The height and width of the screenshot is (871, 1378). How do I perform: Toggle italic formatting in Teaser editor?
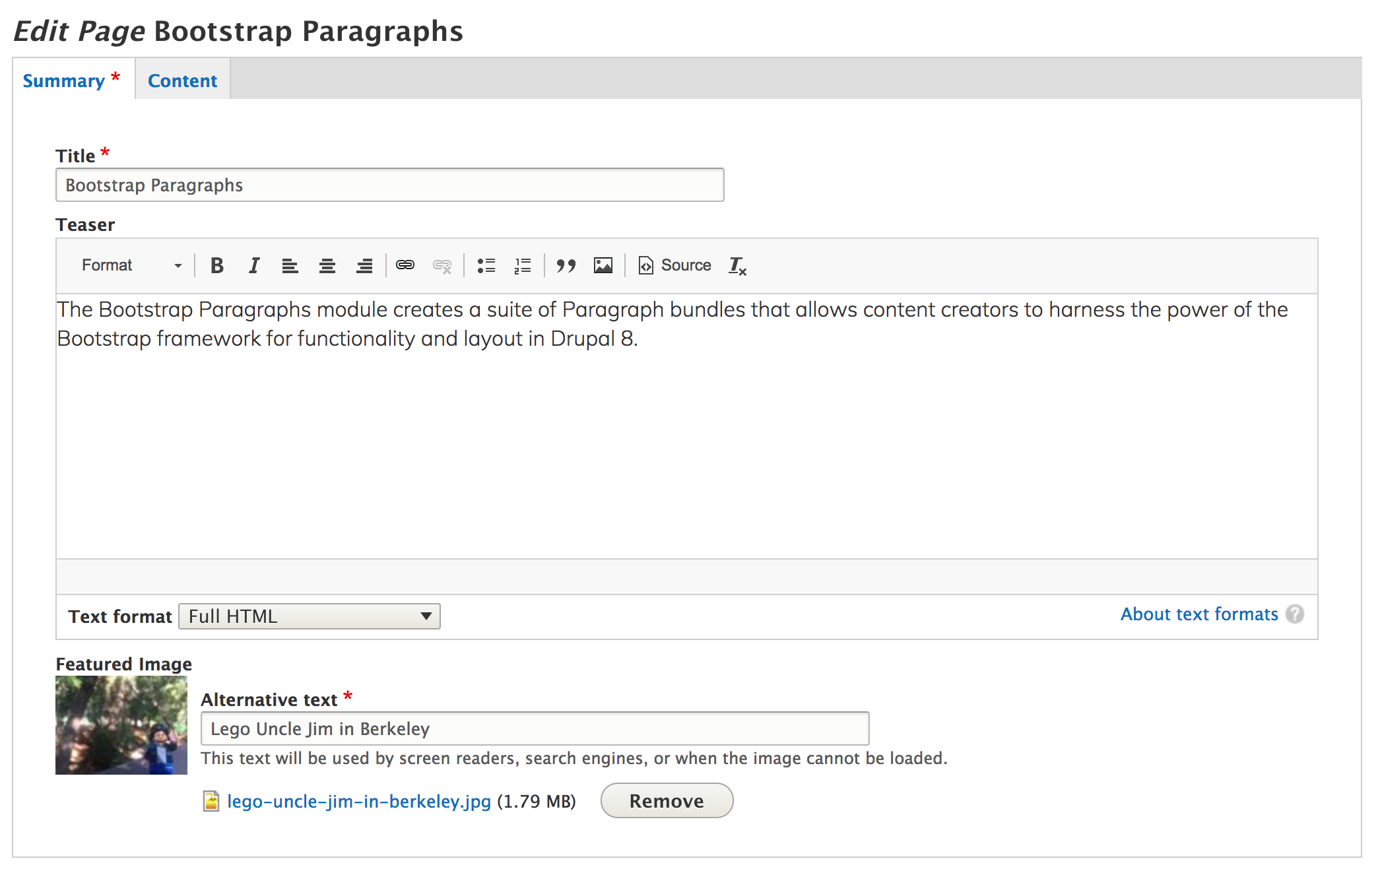coord(253,265)
